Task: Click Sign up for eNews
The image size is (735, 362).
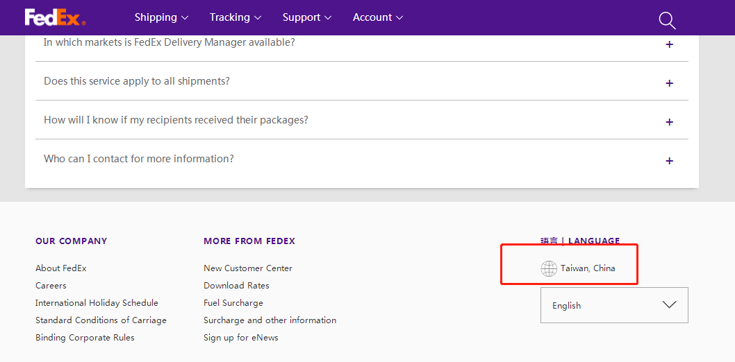Action: [x=241, y=338]
